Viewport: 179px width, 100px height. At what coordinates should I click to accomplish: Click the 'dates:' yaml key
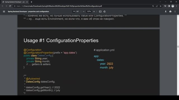(x=101, y=60)
